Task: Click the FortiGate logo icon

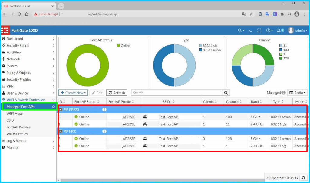Action: click(5, 30)
